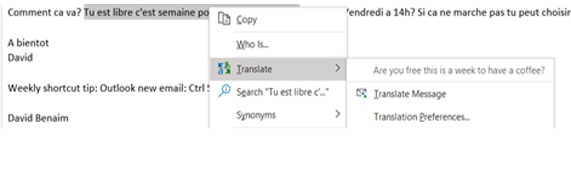Open Translation Preferences...
The height and width of the screenshot is (185, 571).
click(x=421, y=117)
